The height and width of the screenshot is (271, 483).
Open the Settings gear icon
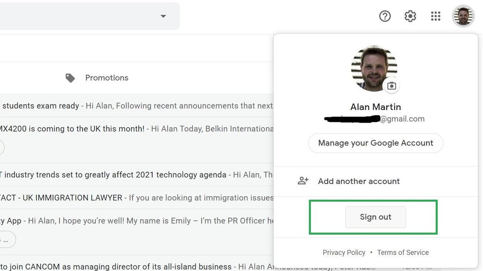[410, 16]
